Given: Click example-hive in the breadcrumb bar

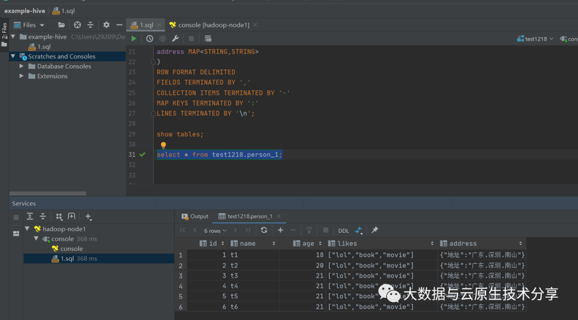Looking at the screenshot, I should click(x=25, y=11).
